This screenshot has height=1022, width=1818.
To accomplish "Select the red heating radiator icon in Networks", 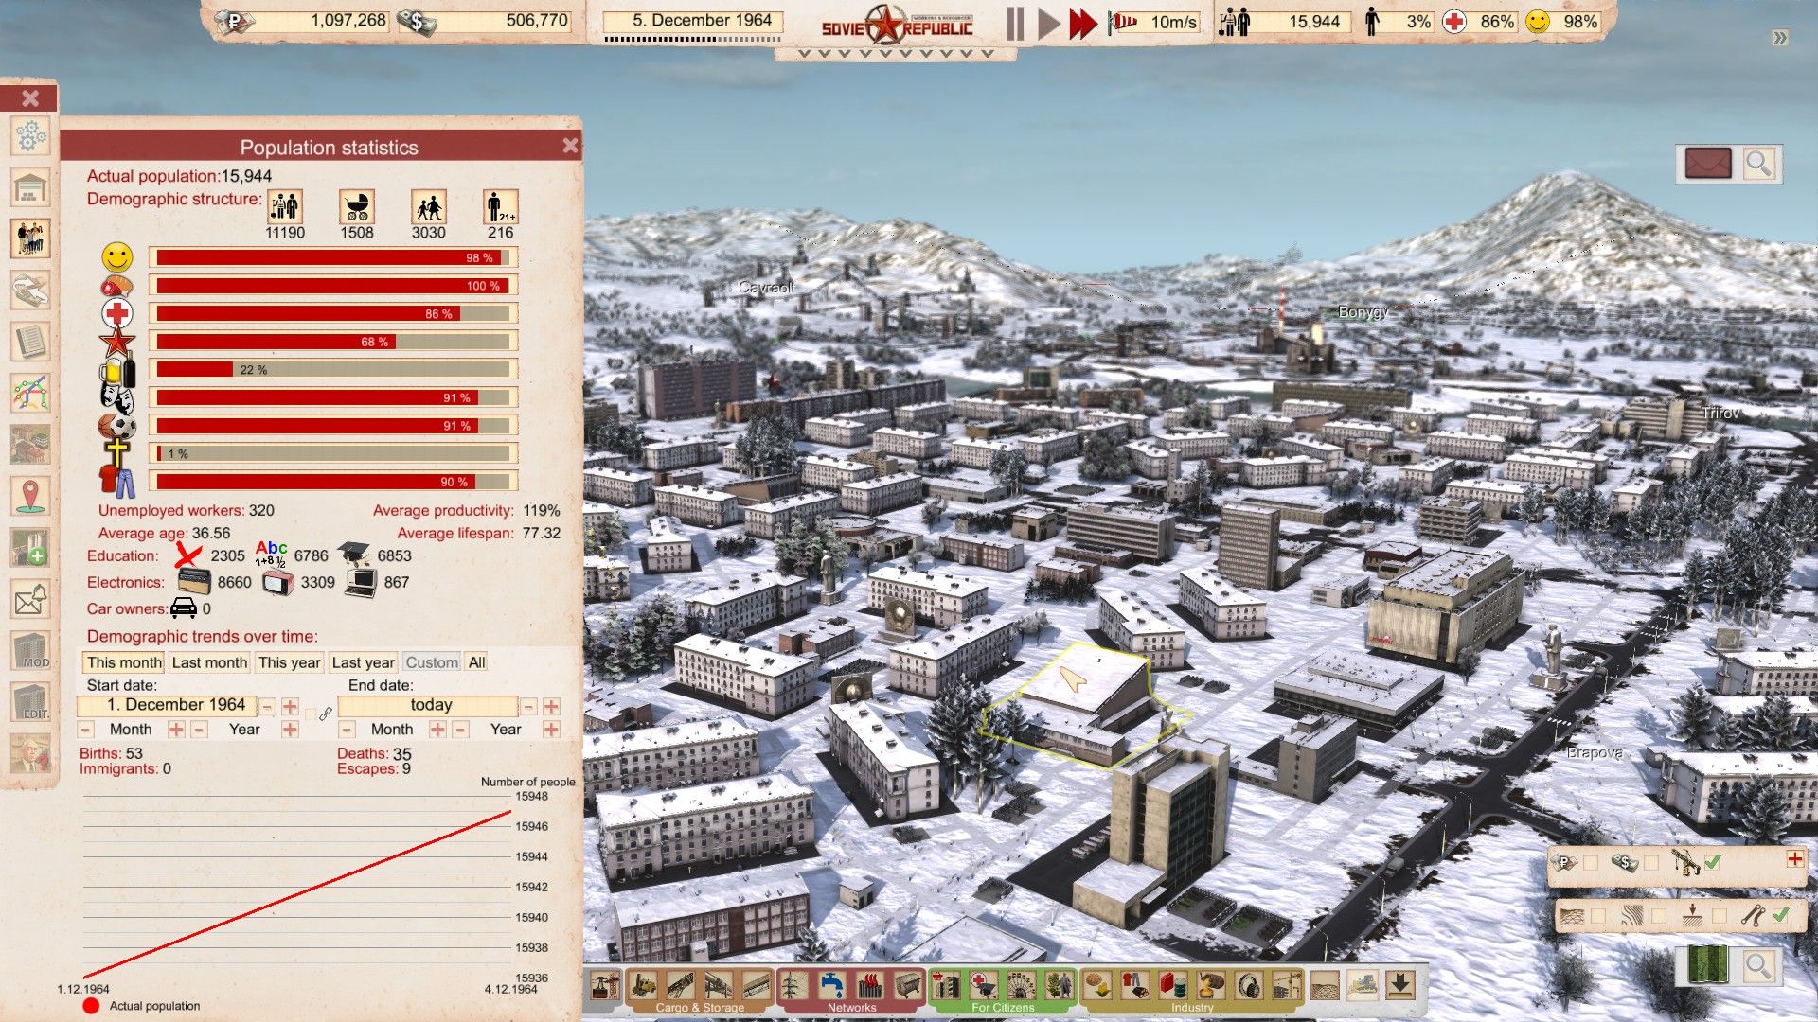I will 870,986.
